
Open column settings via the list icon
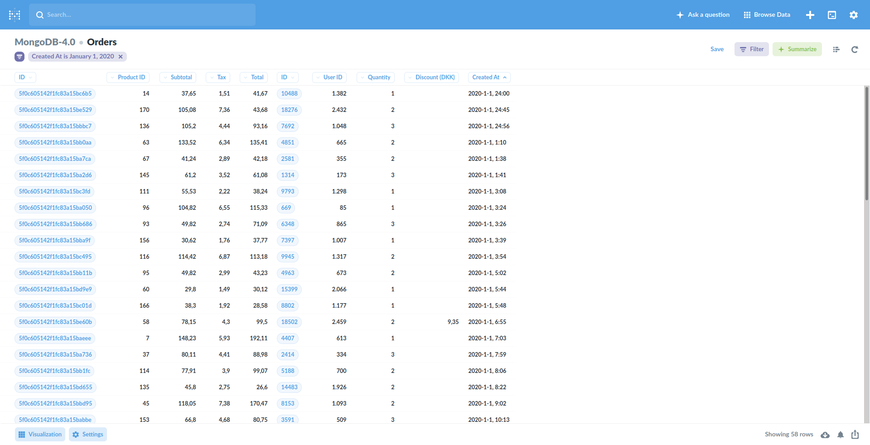tap(836, 49)
